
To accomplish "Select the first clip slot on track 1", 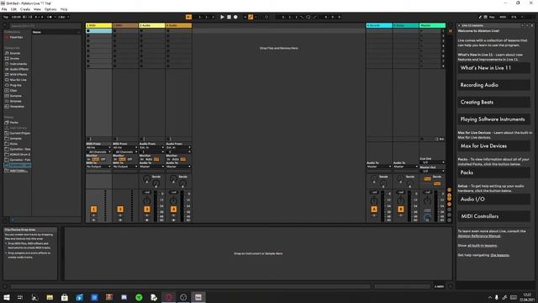I will tap(98, 31).
